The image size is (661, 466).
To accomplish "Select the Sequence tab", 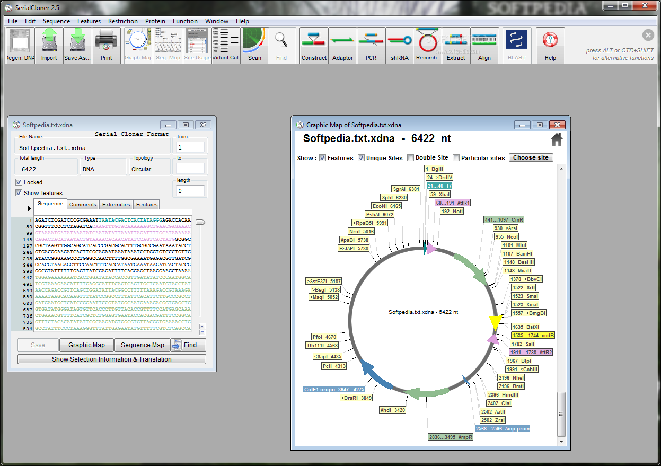I will pyautogui.click(x=50, y=204).
